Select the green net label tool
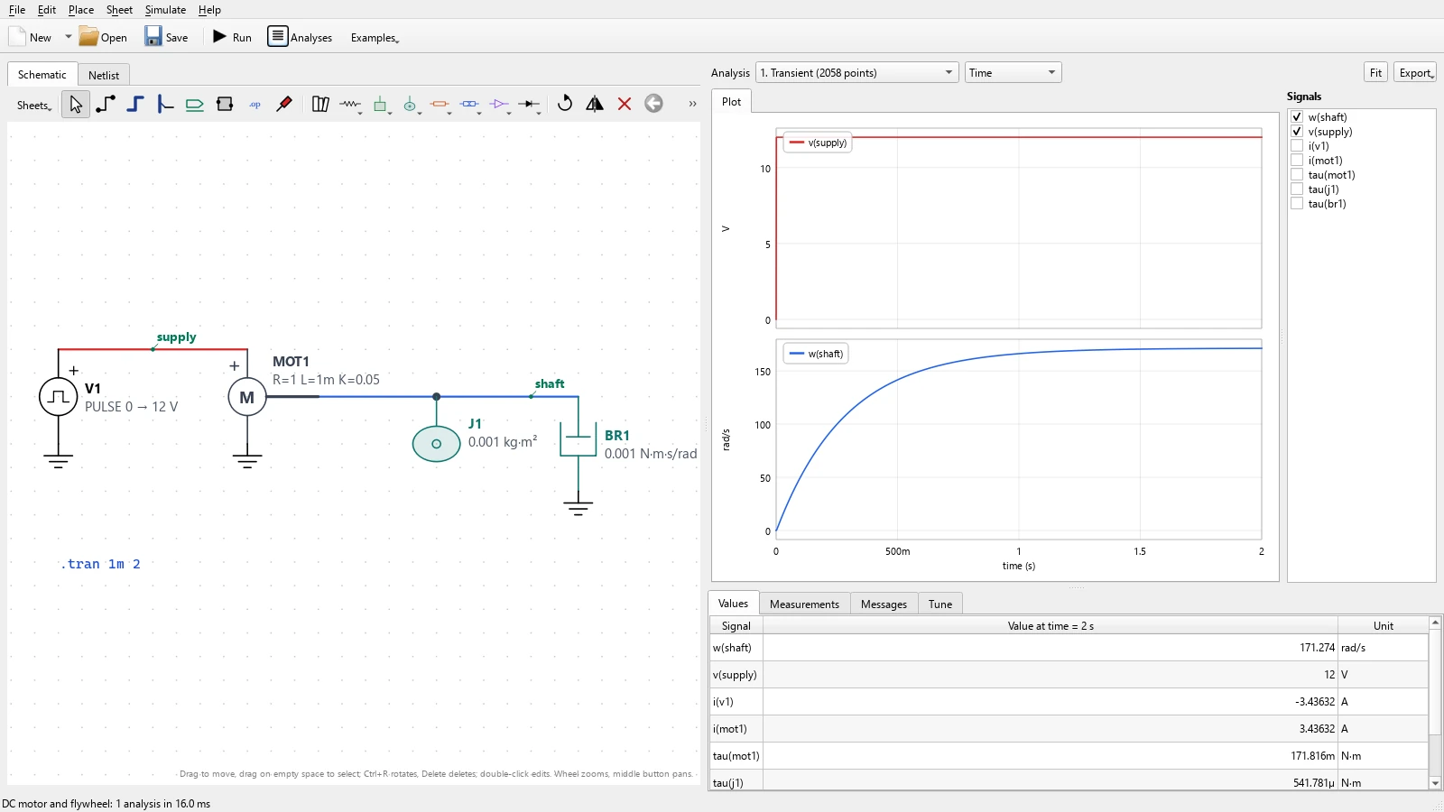Image resolution: width=1444 pixels, height=812 pixels. 195,105
